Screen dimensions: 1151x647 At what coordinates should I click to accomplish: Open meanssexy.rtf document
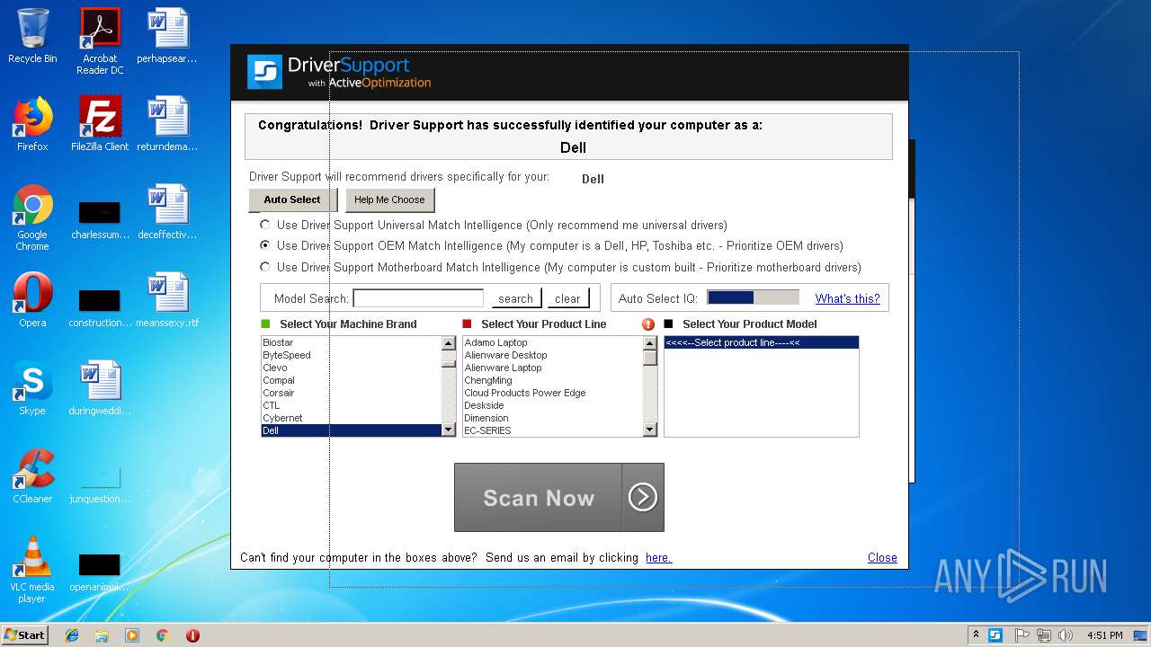coord(167,300)
